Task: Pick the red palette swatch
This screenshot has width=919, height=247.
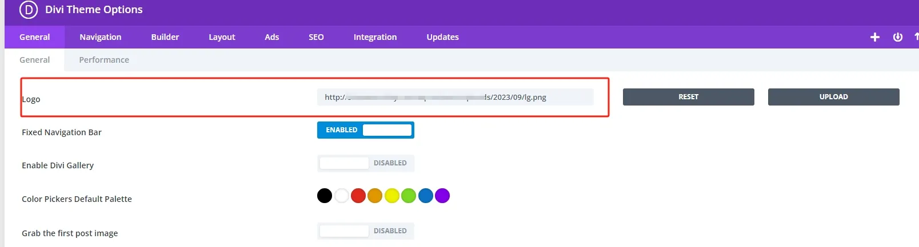Action: pos(358,196)
